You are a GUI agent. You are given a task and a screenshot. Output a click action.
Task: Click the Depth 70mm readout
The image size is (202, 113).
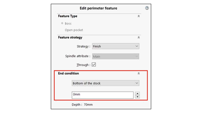point(82,105)
